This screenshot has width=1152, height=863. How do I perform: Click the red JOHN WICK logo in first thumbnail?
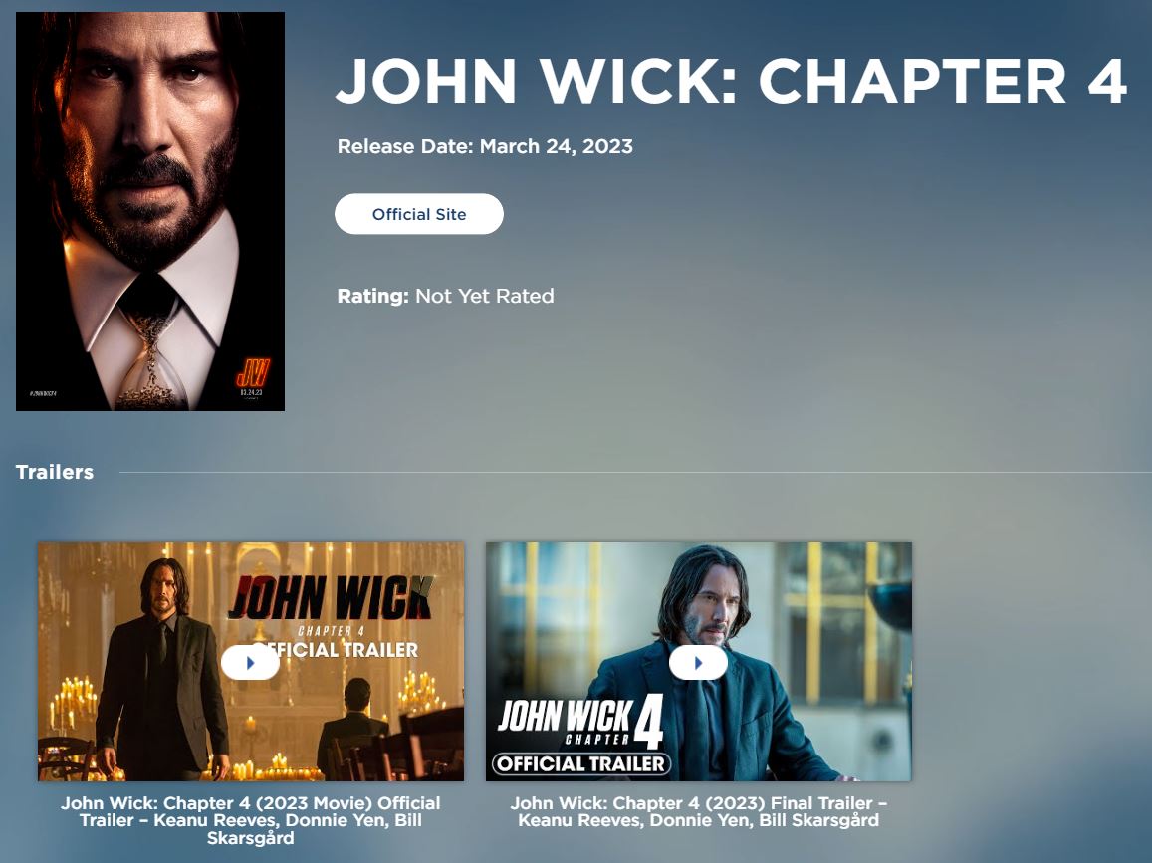coord(330,598)
